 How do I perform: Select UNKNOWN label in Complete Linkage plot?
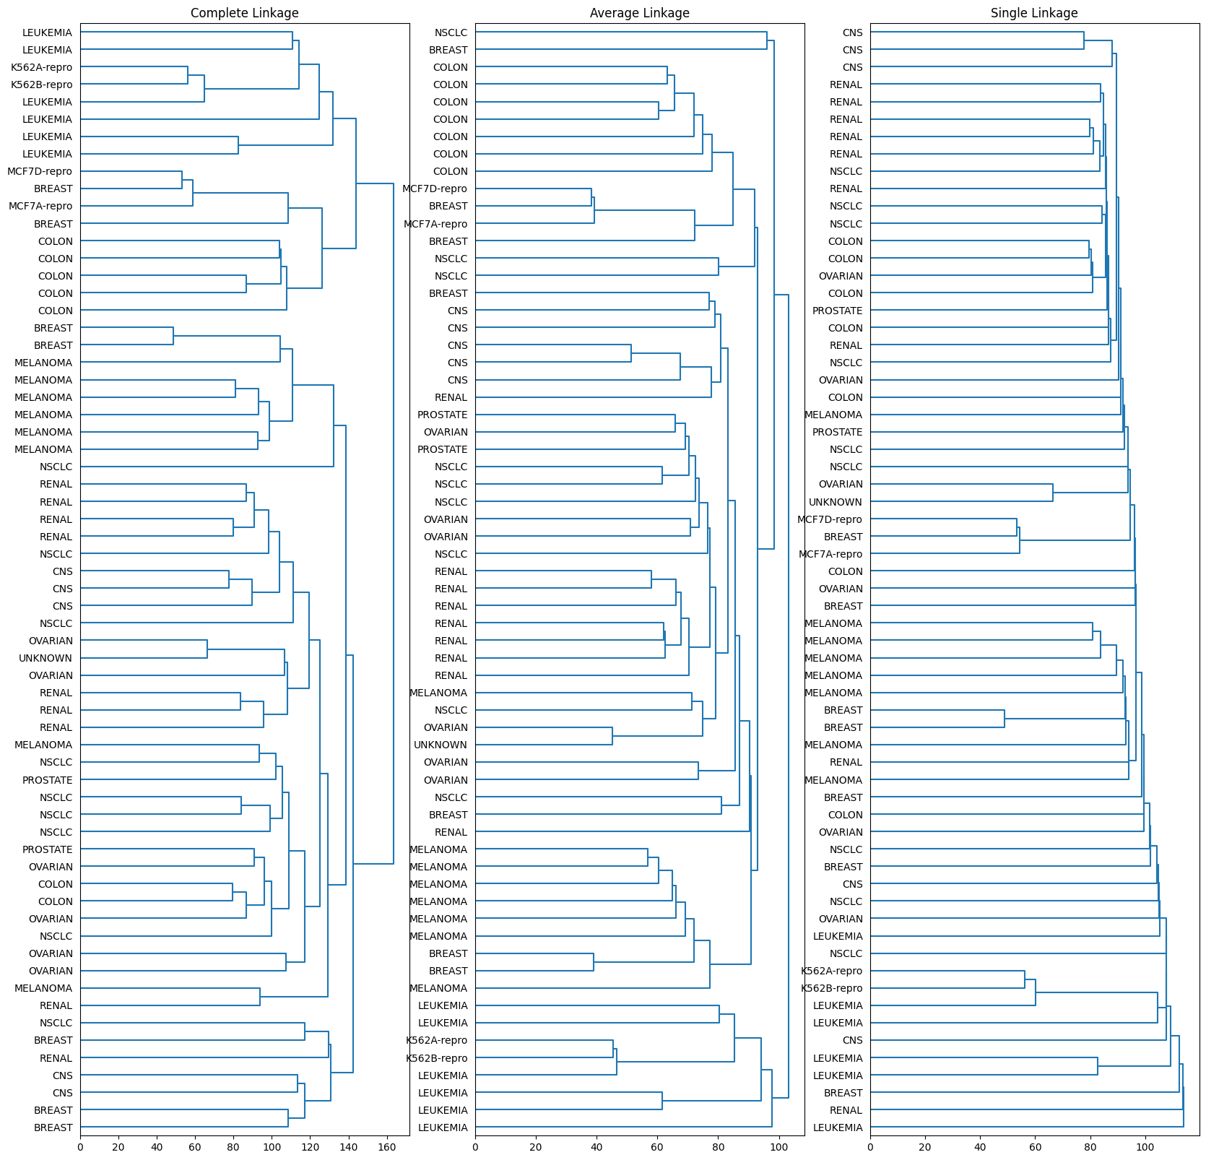coord(45,658)
